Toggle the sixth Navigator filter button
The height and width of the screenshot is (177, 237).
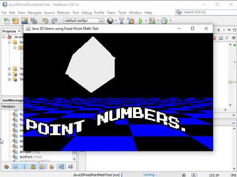[52, 167]
